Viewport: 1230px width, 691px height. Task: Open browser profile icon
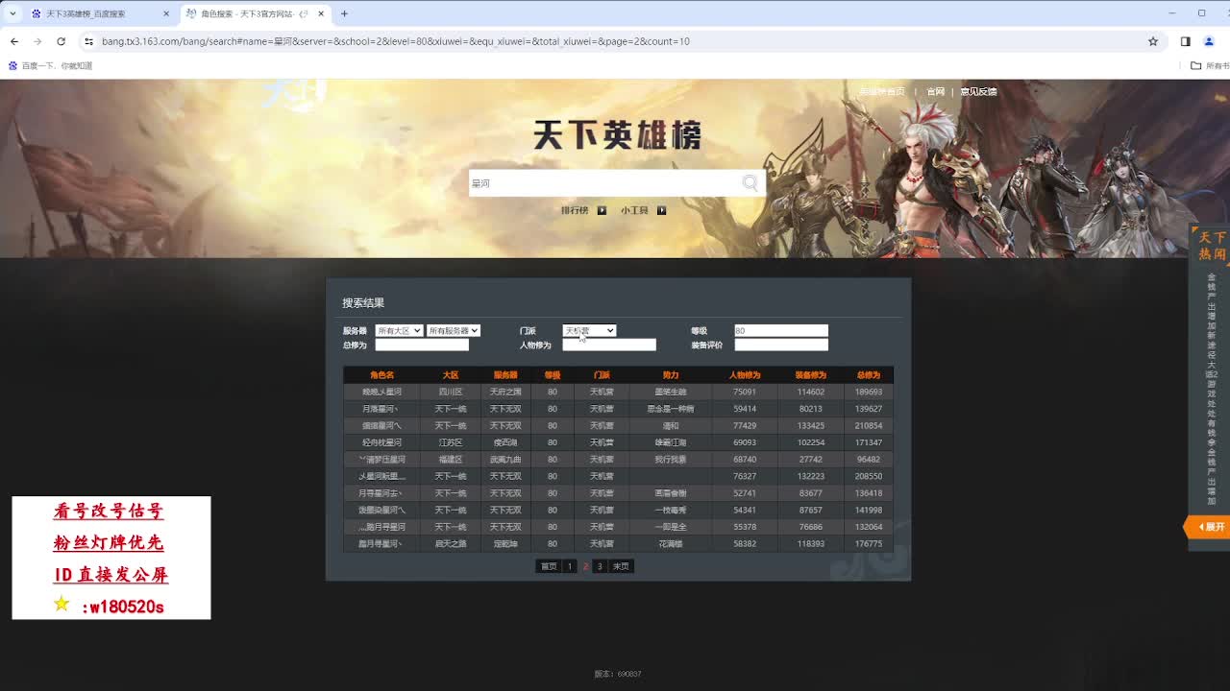pyautogui.click(x=1208, y=41)
